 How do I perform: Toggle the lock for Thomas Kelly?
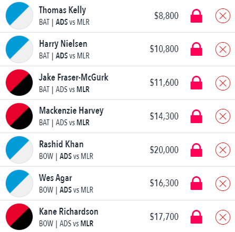click(x=197, y=16)
